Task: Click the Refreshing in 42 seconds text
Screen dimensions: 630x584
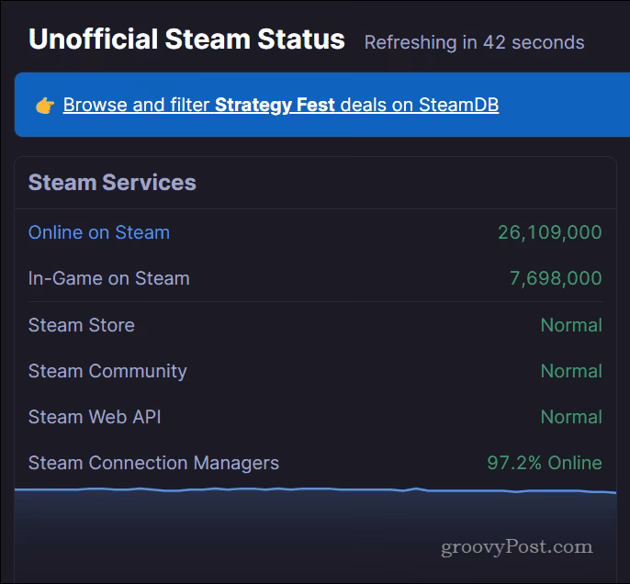Action: [474, 42]
